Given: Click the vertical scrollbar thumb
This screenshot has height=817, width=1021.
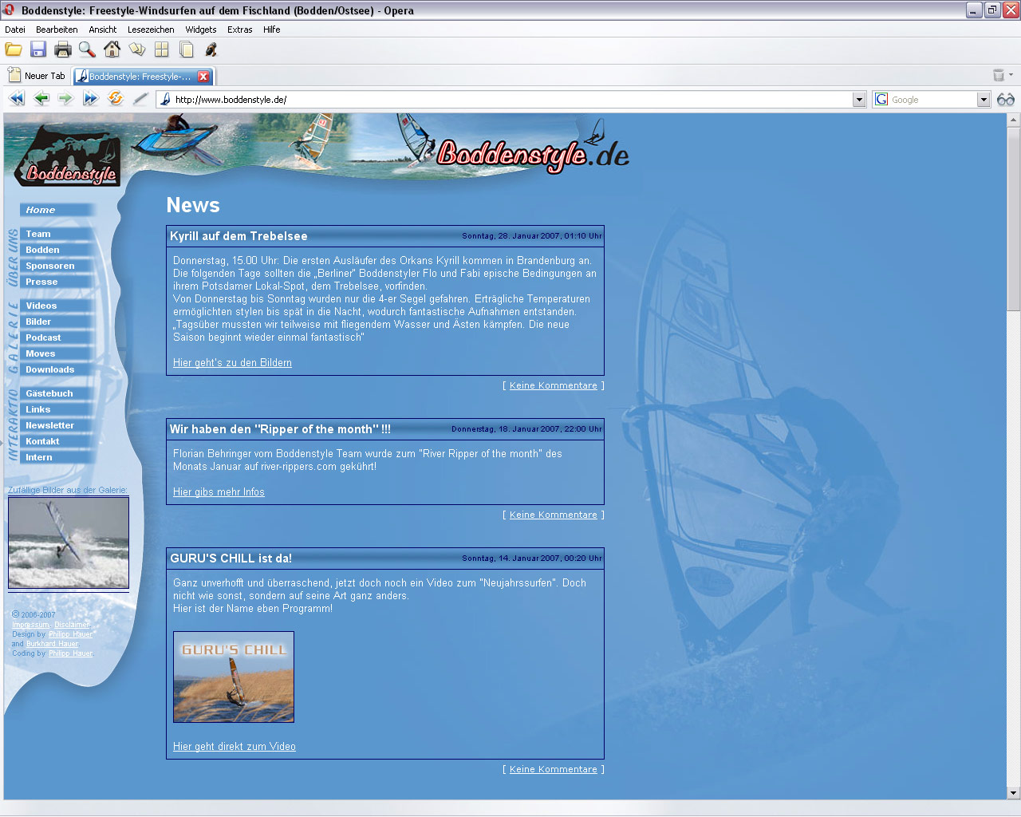Looking at the screenshot, I should tap(1014, 219).
